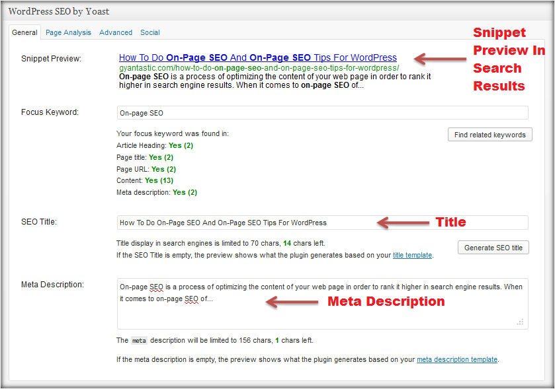The height and width of the screenshot is (389, 555).
Task: Switch to the General tab
Action: (24, 32)
